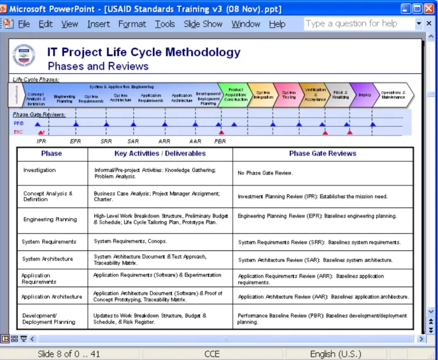The height and width of the screenshot is (360, 438).
Task: Click the PowerPoint document icon in menu bar
Action: point(8,23)
